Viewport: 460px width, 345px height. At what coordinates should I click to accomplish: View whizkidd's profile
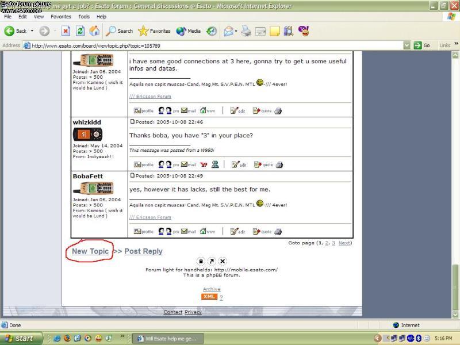click(143, 164)
